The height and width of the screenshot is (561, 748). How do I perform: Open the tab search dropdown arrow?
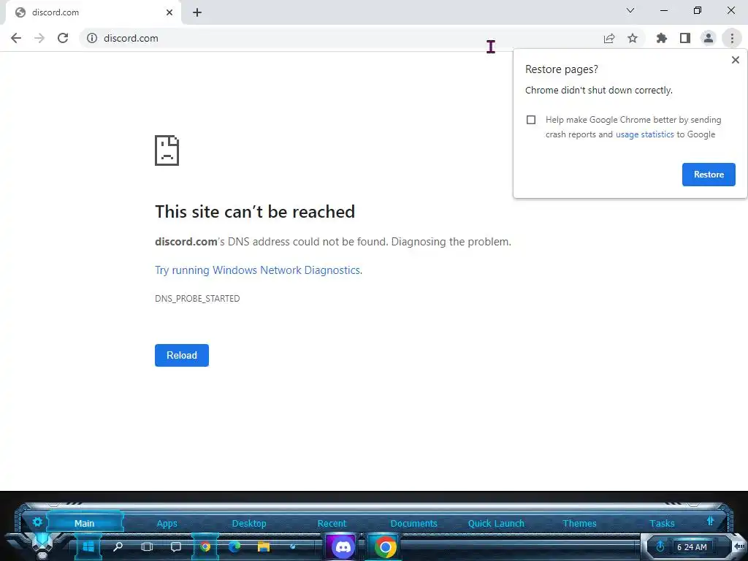[x=630, y=10]
